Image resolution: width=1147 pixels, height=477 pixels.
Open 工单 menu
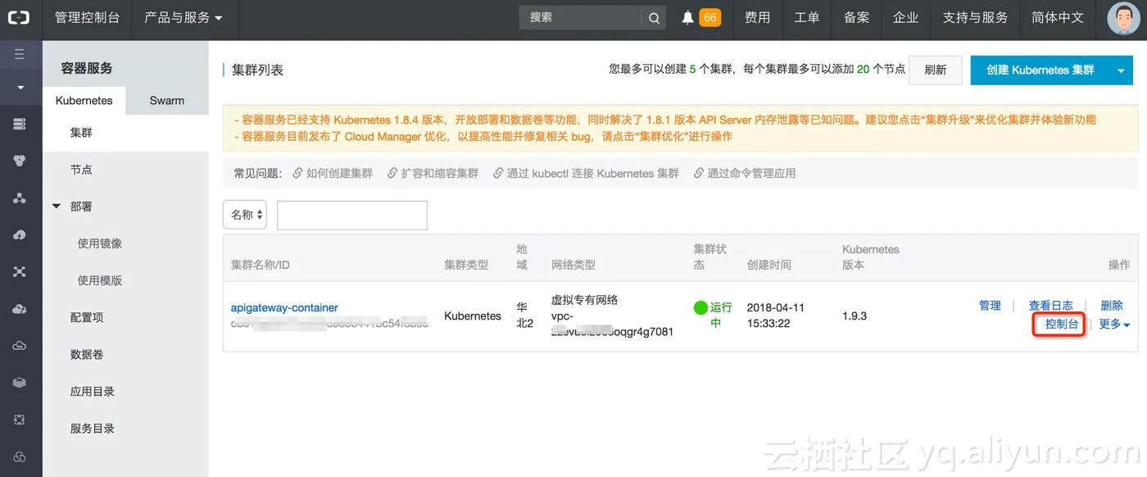[807, 18]
